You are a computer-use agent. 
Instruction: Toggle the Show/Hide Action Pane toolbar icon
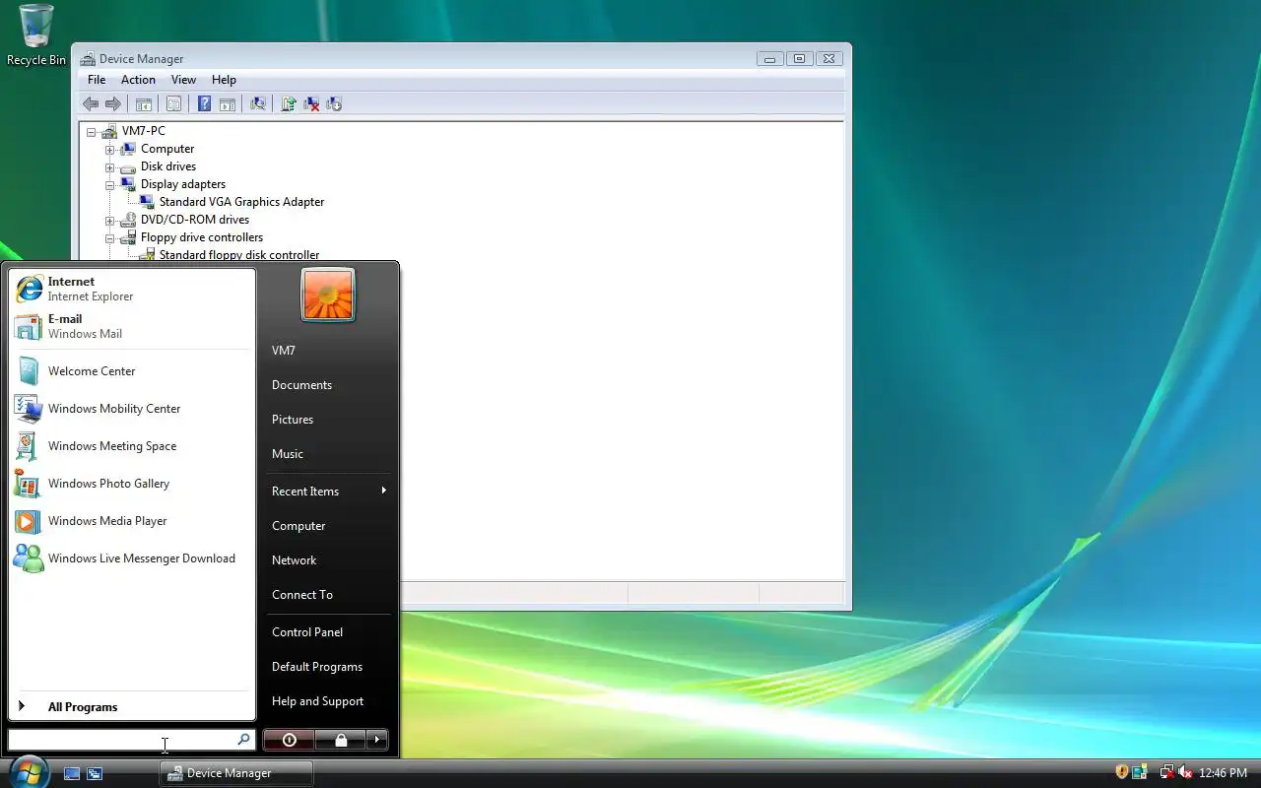(x=227, y=103)
